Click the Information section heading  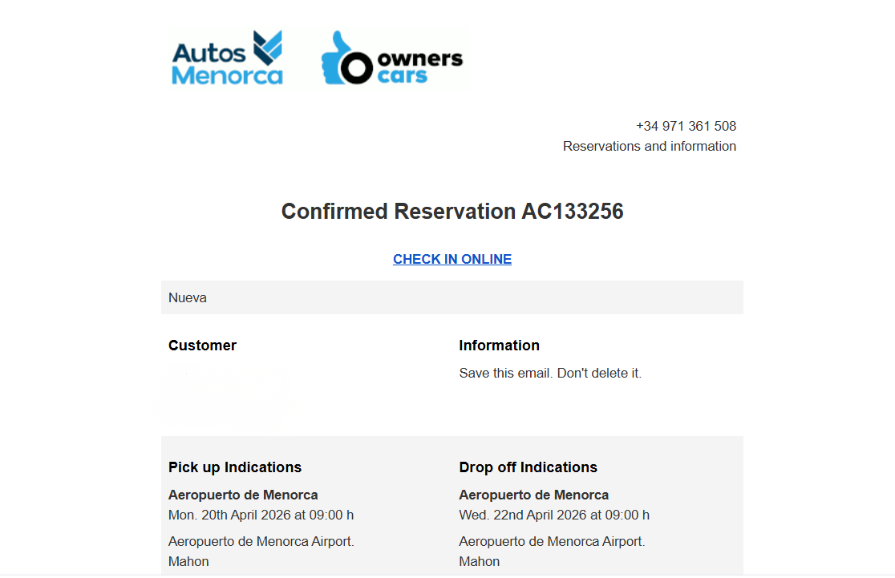tap(499, 346)
